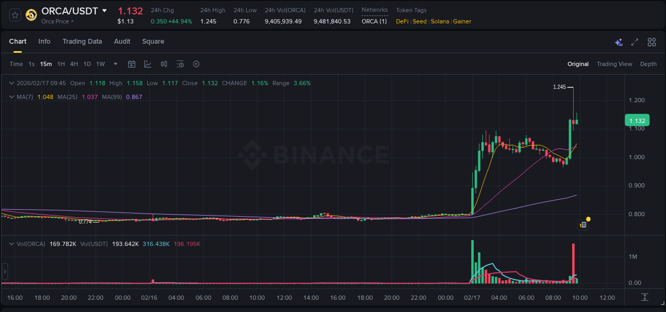
Task: Click the ORCA token logo
Action: pos(31,15)
